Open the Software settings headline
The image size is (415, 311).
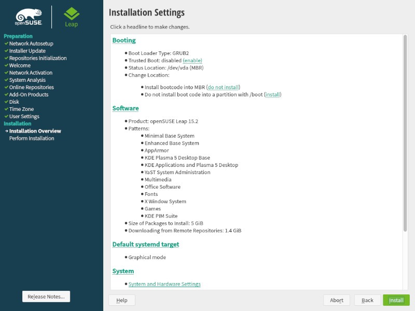pos(126,108)
